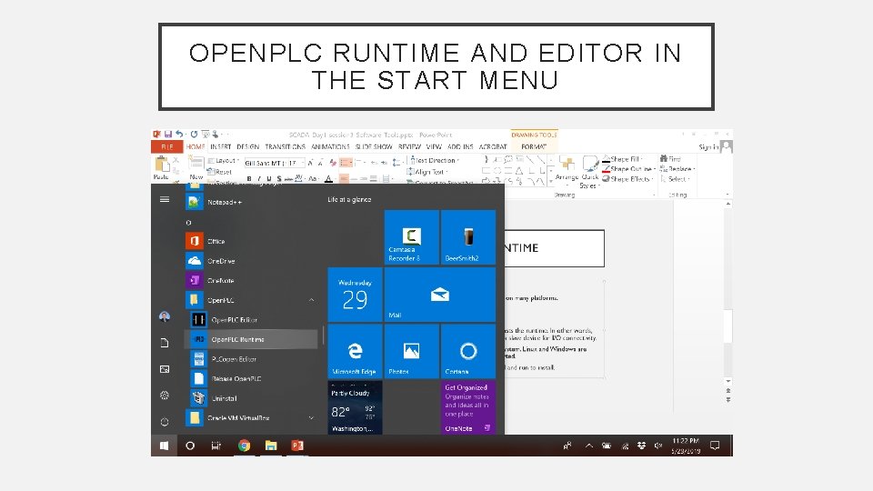Open the Wednesday 29 calendar tile

(x=355, y=295)
